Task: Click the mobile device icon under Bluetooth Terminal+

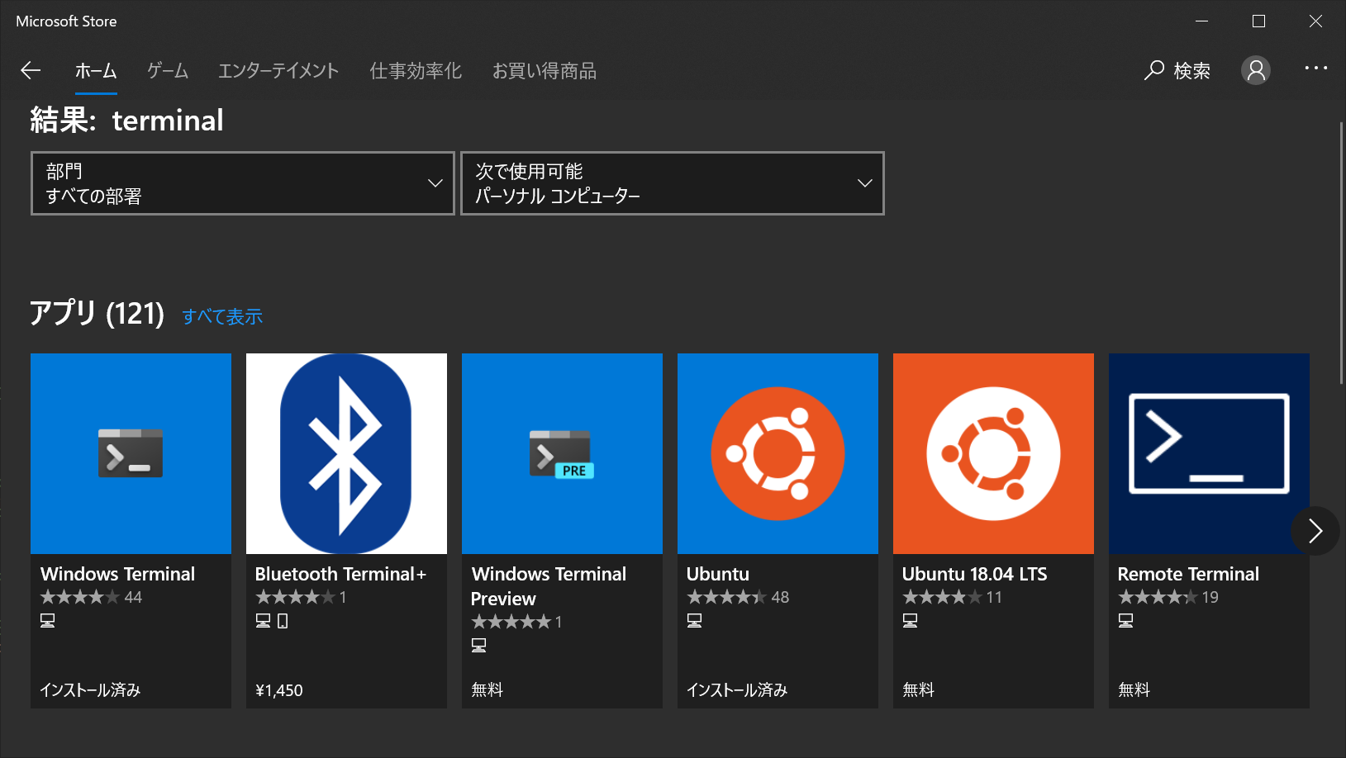Action: pyautogui.click(x=283, y=621)
